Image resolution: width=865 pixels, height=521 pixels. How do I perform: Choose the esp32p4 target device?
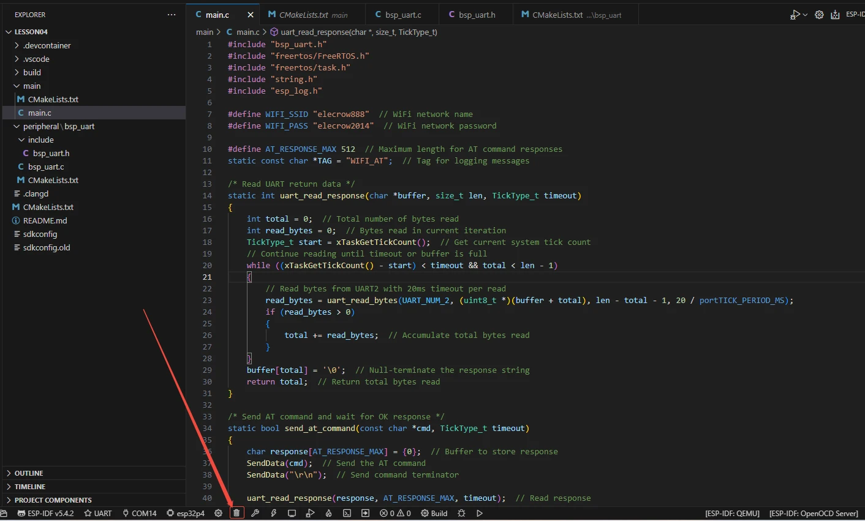(x=186, y=513)
